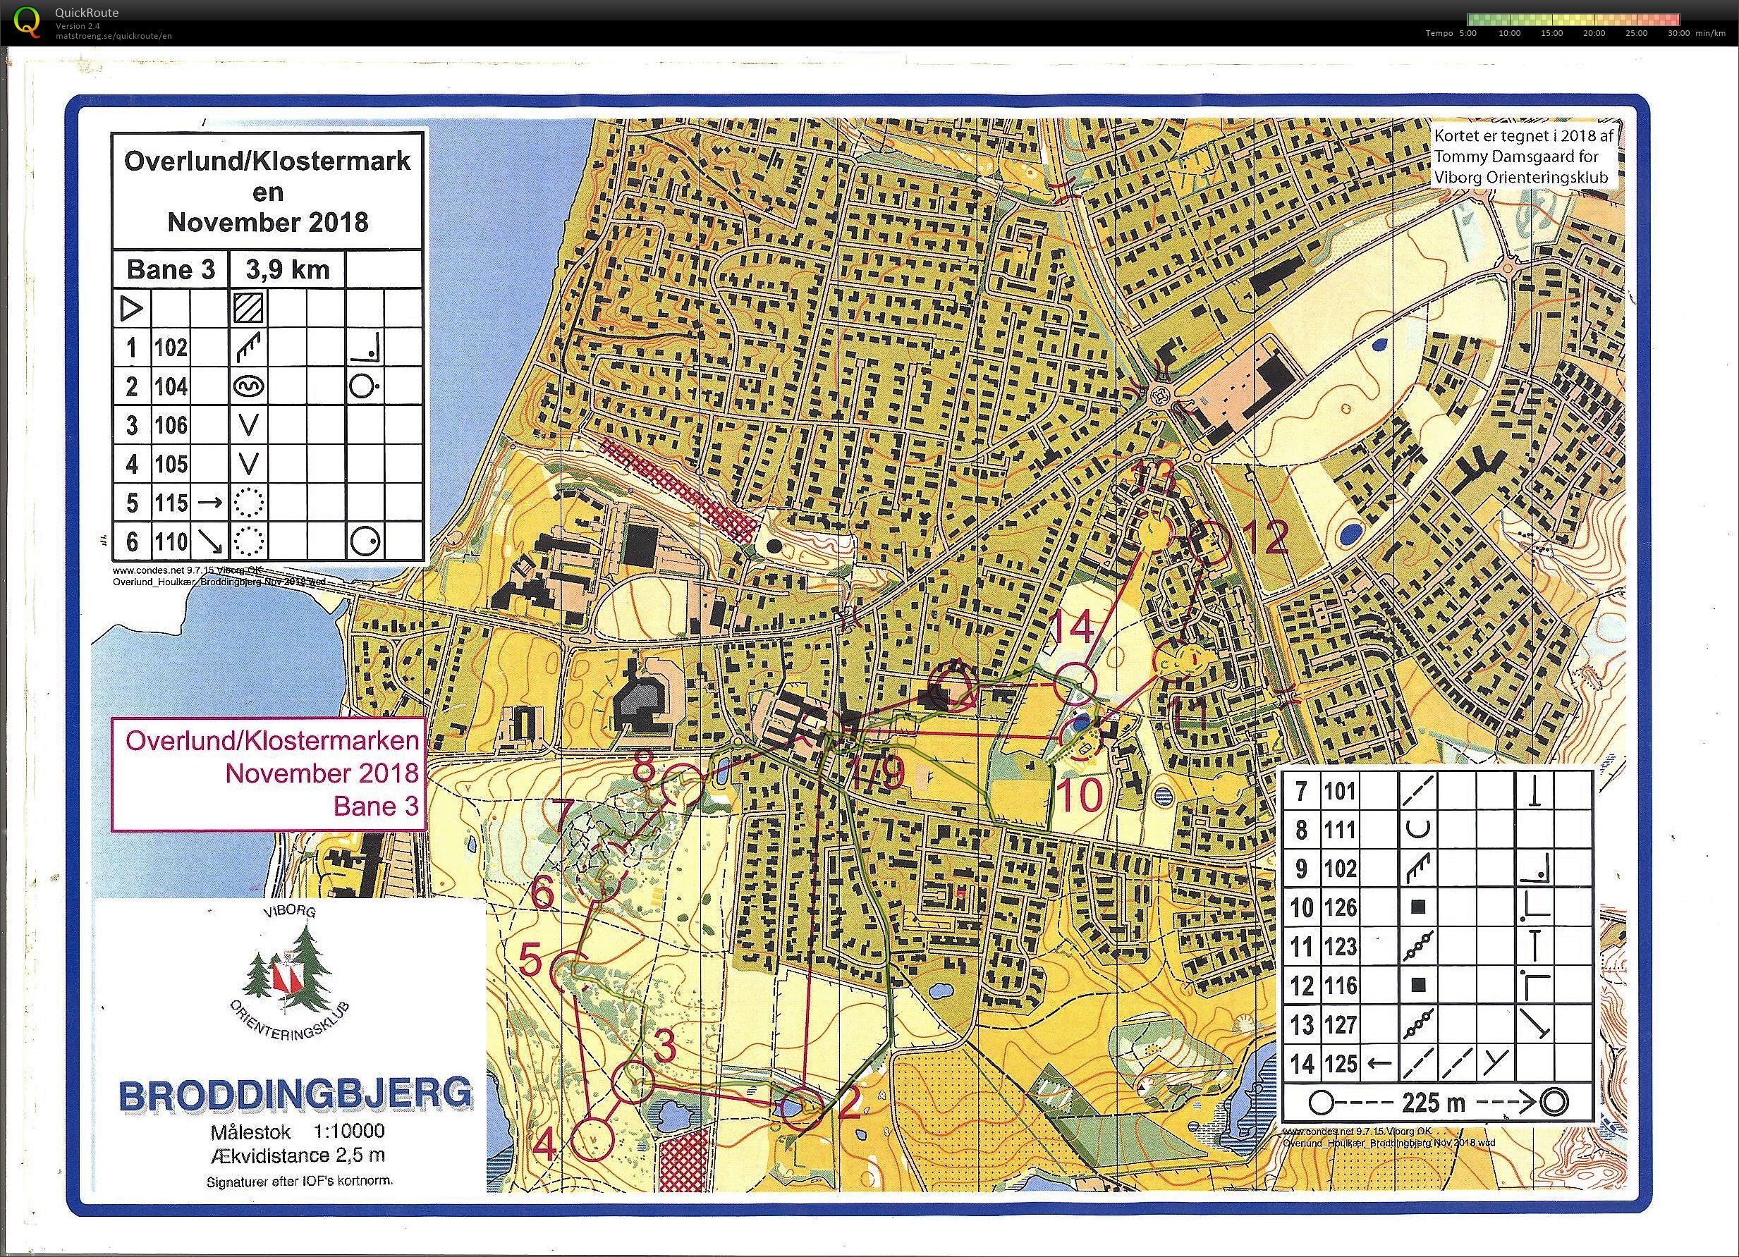Click the start triangle symbol in description table
This screenshot has height=1257, width=1739.
pos(132,309)
